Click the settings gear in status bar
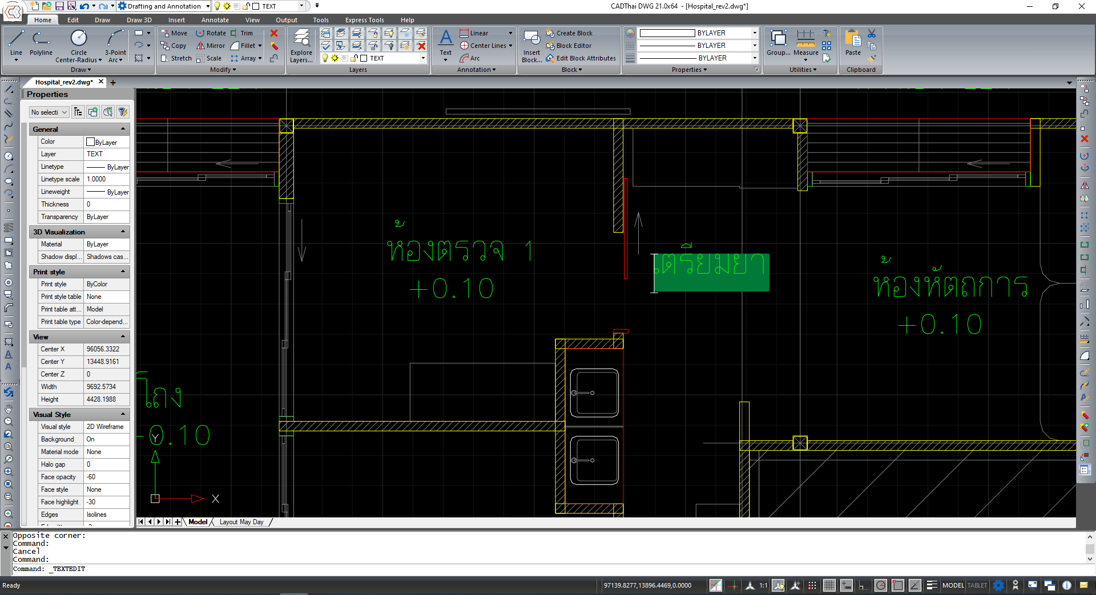Image resolution: width=1096 pixels, height=595 pixels. click(998, 585)
